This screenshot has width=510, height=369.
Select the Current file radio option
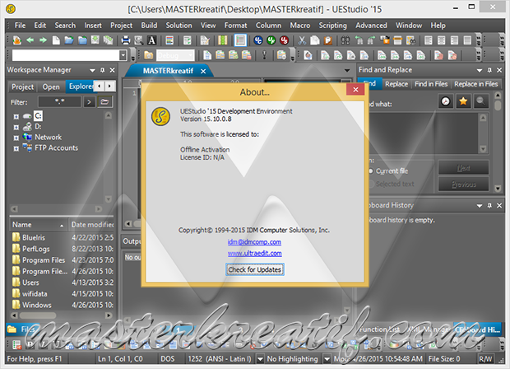[x=371, y=171]
